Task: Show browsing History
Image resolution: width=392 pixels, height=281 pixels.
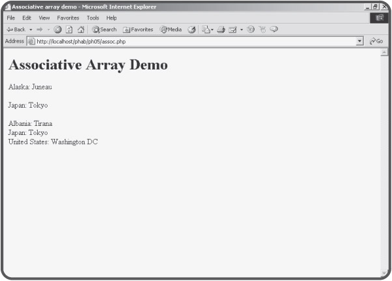Action: [x=193, y=29]
